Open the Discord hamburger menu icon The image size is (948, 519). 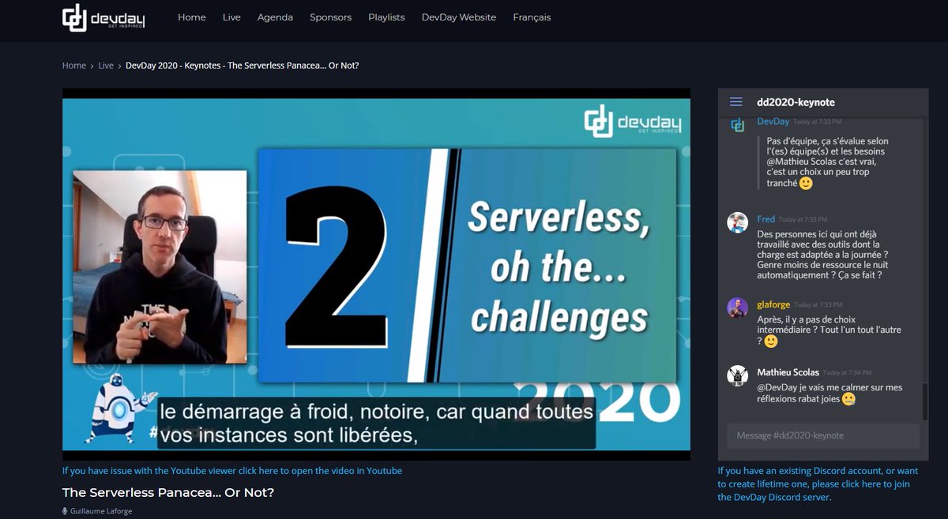(x=736, y=102)
